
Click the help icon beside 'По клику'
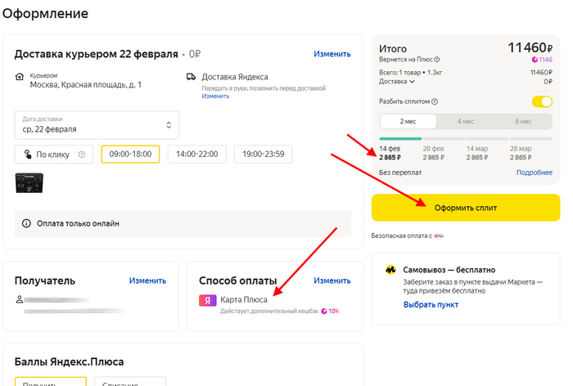80,155
